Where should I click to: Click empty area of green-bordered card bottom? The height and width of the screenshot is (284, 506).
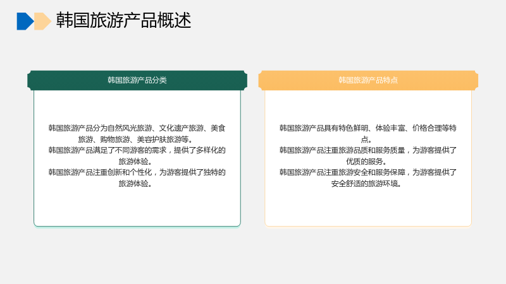pyautogui.click(x=137, y=208)
